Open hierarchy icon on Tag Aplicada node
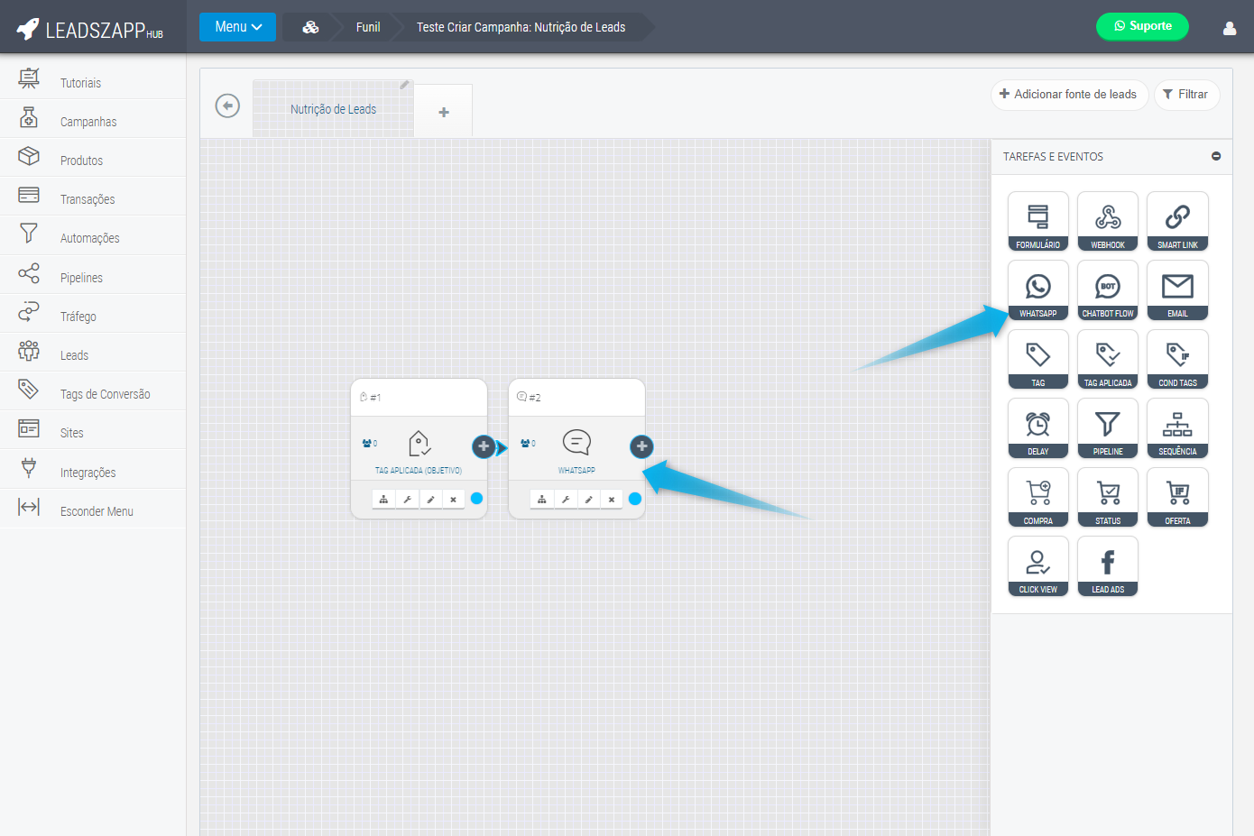Image resolution: width=1254 pixels, height=836 pixels. click(x=383, y=499)
